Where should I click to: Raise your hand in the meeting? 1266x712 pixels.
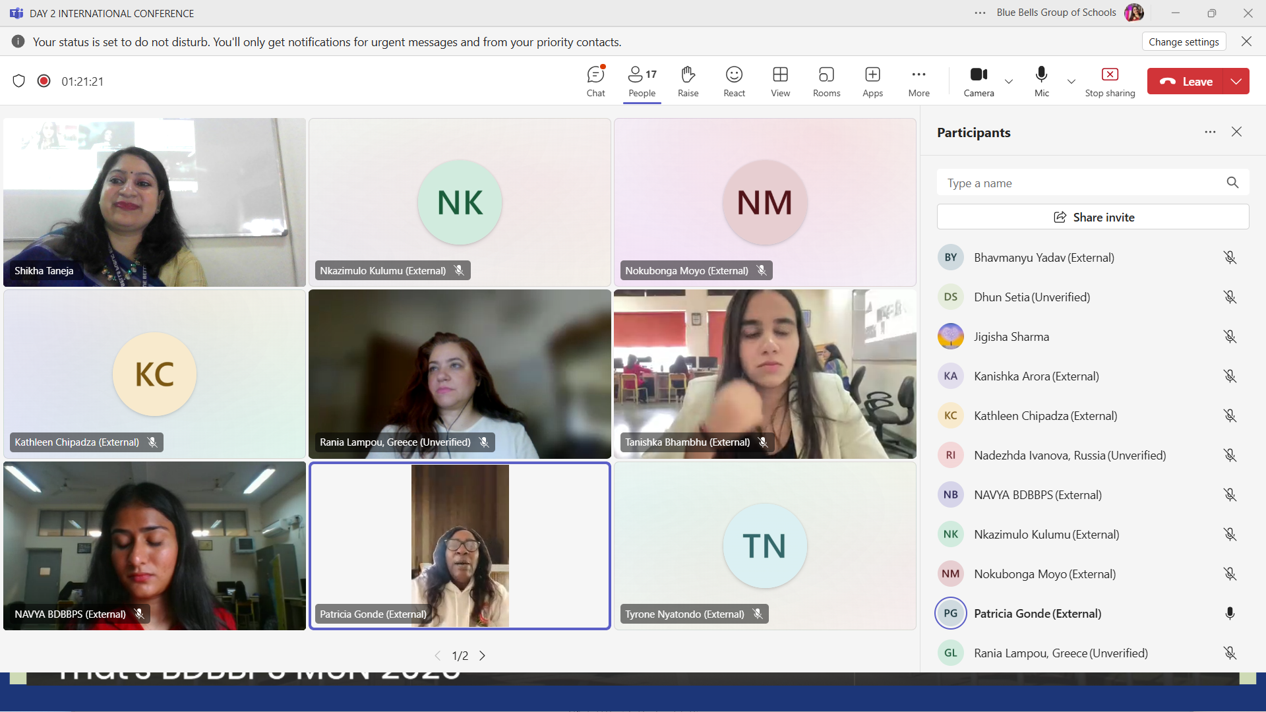pos(688,81)
